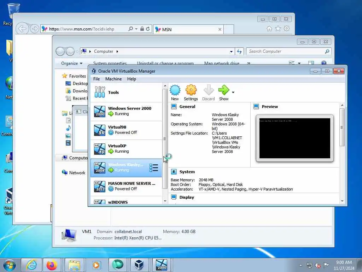Click the Explorer help question mark icon
Screen dimensions: 362x272
324,63
